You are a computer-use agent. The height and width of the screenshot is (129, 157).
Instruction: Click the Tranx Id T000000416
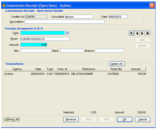[x=61, y=74]
